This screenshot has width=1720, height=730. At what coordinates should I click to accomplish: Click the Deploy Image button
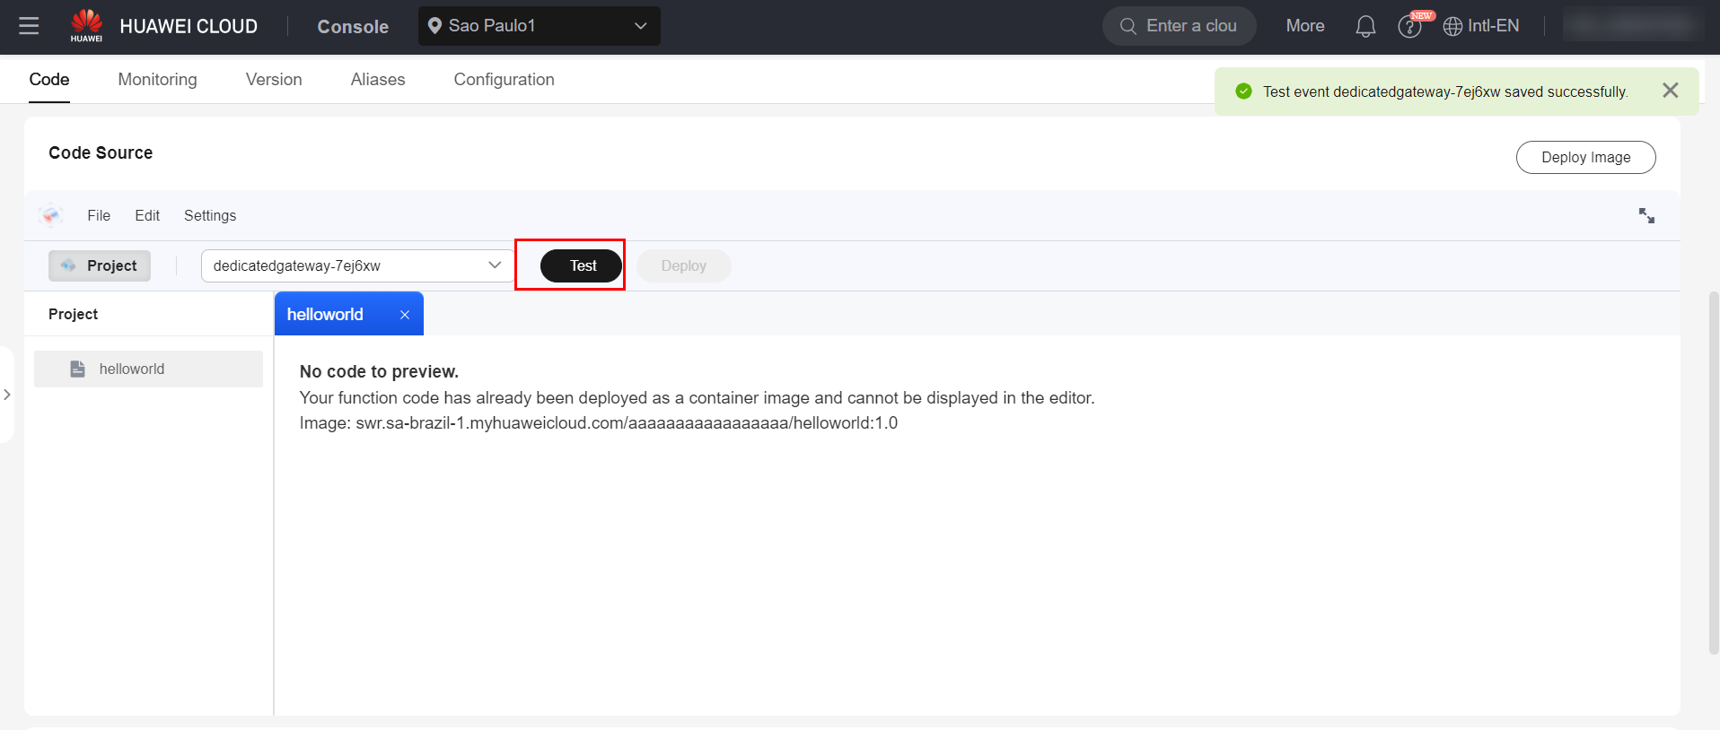[1585, 157]
